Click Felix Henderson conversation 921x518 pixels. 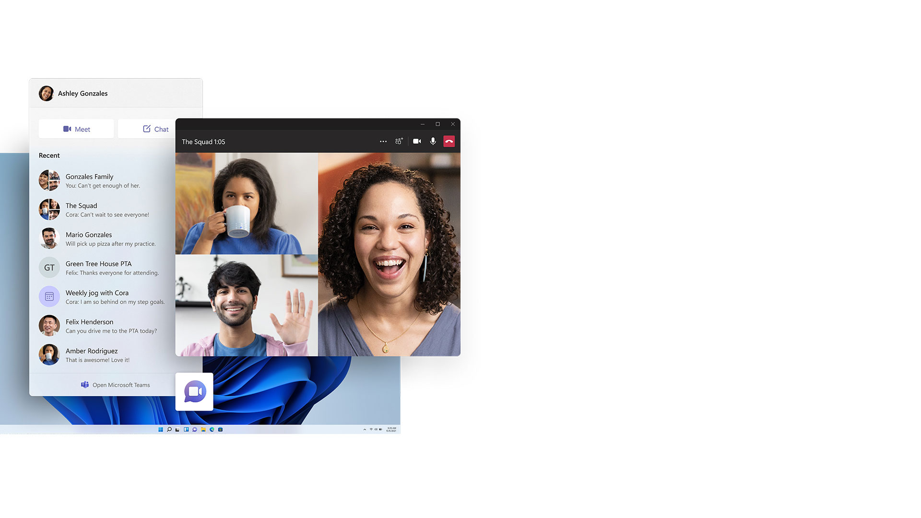coord(115,326)
